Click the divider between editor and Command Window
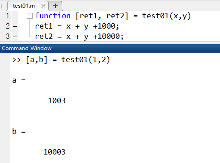220x163 pixels. 110,42
